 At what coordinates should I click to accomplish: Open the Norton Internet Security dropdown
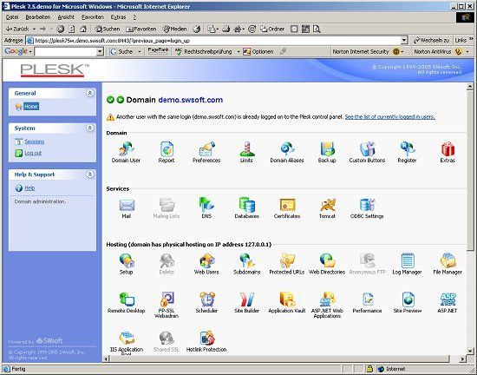click(x=402, y=52)
